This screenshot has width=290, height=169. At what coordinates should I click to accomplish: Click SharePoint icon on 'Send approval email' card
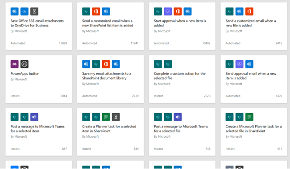[229, 64]
